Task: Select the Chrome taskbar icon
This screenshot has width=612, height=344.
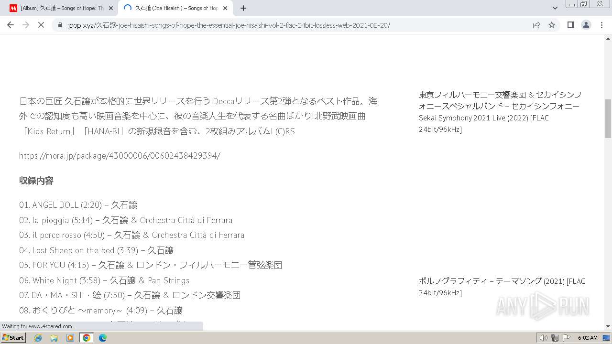Action: 87,338
